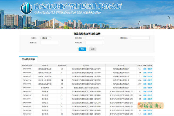Click the building logo icon in the header
Screen dimensions: 174x116
pos(26,8)
